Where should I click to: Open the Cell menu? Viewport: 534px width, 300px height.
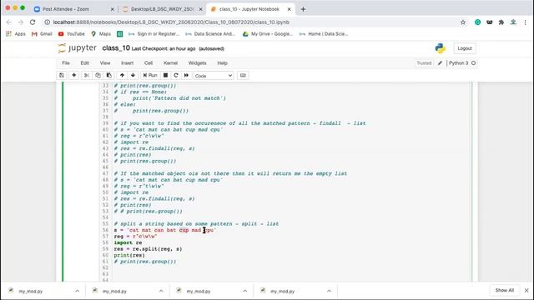tap(149, 63)
